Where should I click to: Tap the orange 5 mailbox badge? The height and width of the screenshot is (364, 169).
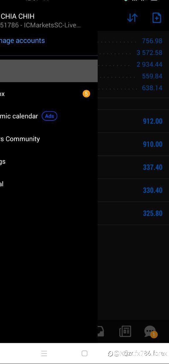[x=86, y=94]
